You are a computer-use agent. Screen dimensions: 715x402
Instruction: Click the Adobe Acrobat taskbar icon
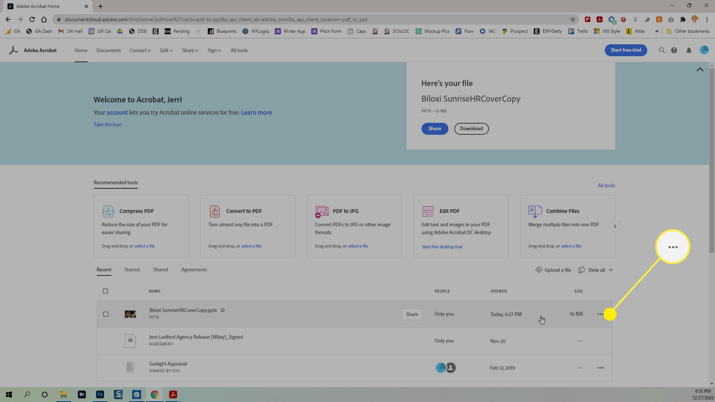coord(173,395)
